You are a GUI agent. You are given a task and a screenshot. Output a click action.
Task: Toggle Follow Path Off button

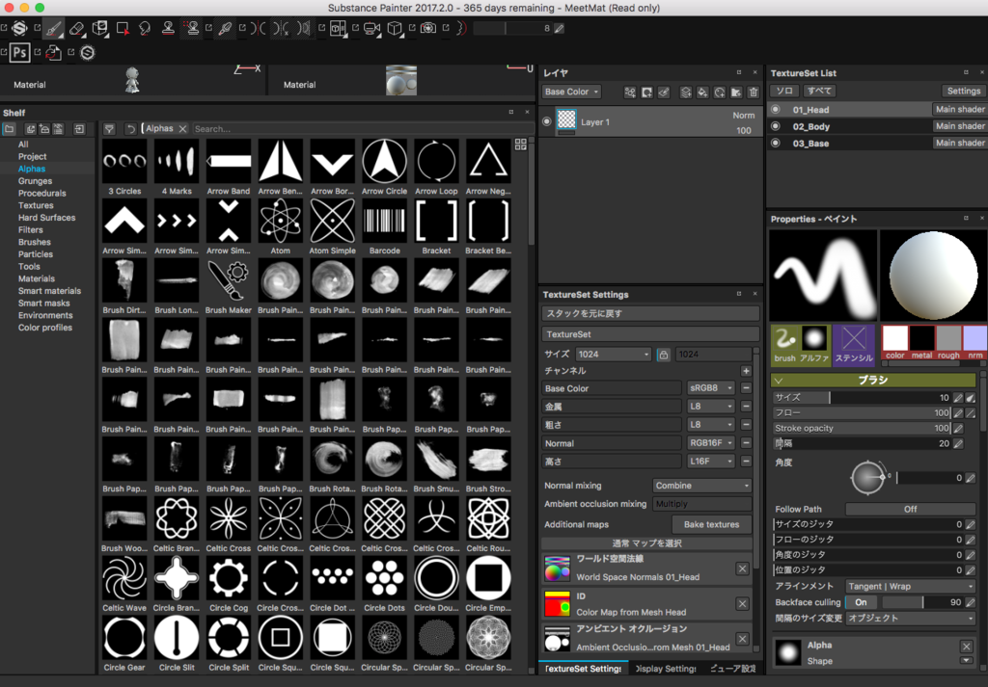[x=910, y=509]
